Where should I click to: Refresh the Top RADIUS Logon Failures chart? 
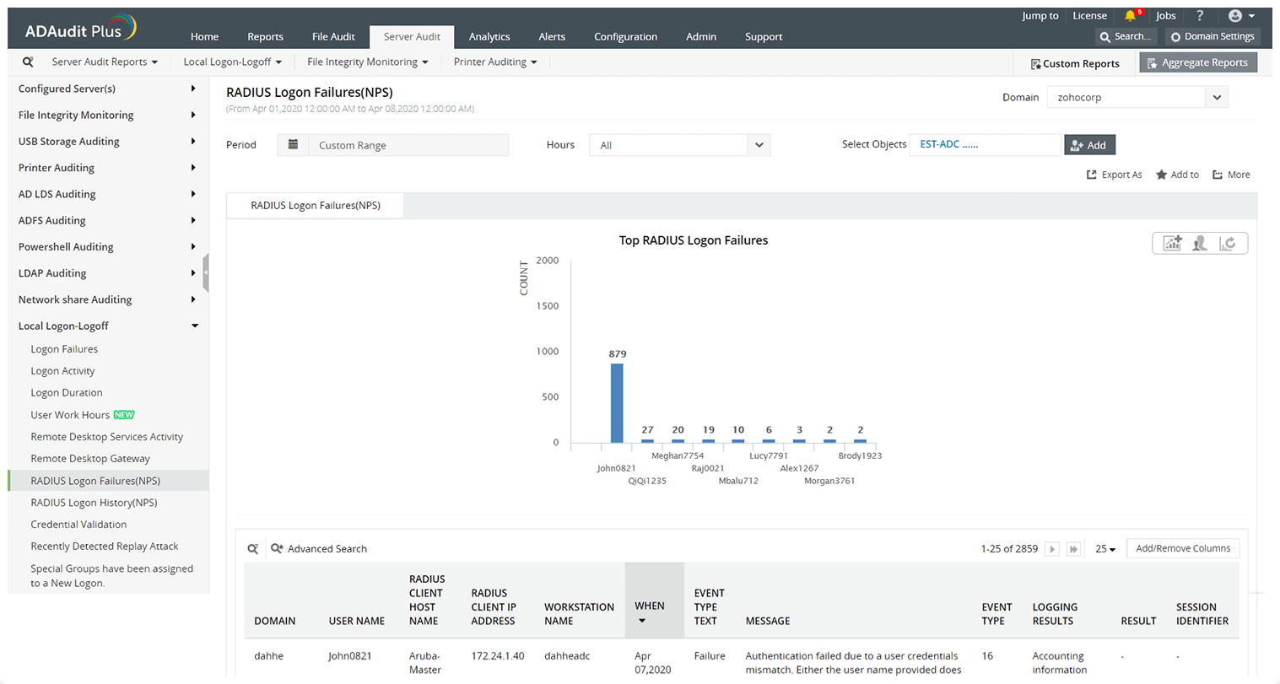[1229, 243]
